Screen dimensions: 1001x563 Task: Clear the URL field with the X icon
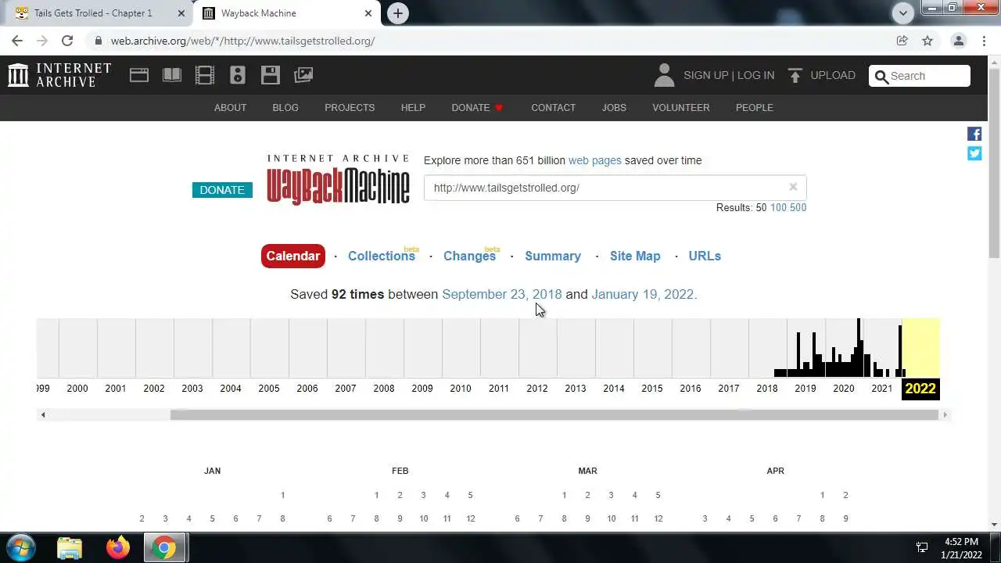pyautogui.click(x=793, y=187)
